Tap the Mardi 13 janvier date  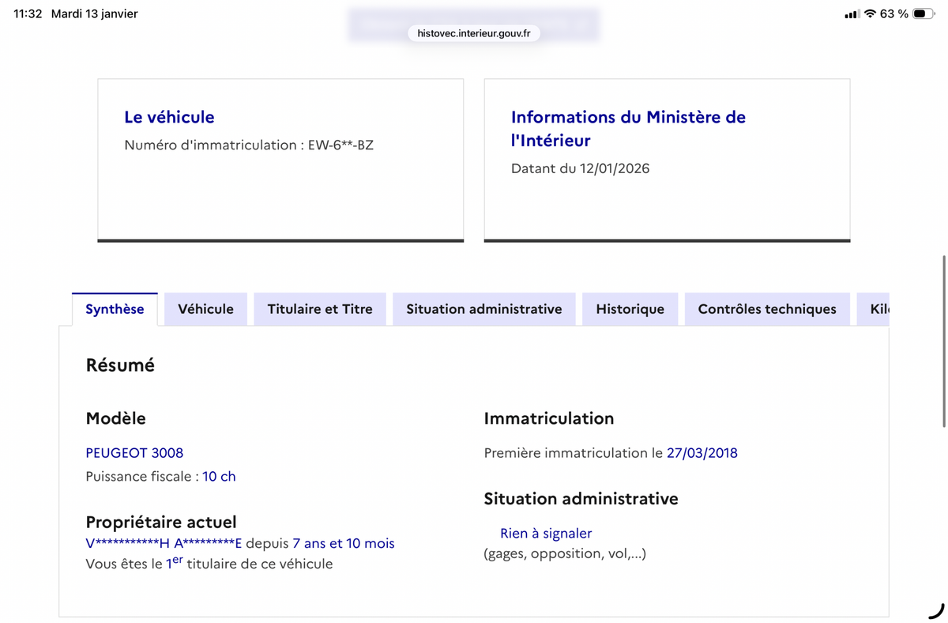point(94,14)
